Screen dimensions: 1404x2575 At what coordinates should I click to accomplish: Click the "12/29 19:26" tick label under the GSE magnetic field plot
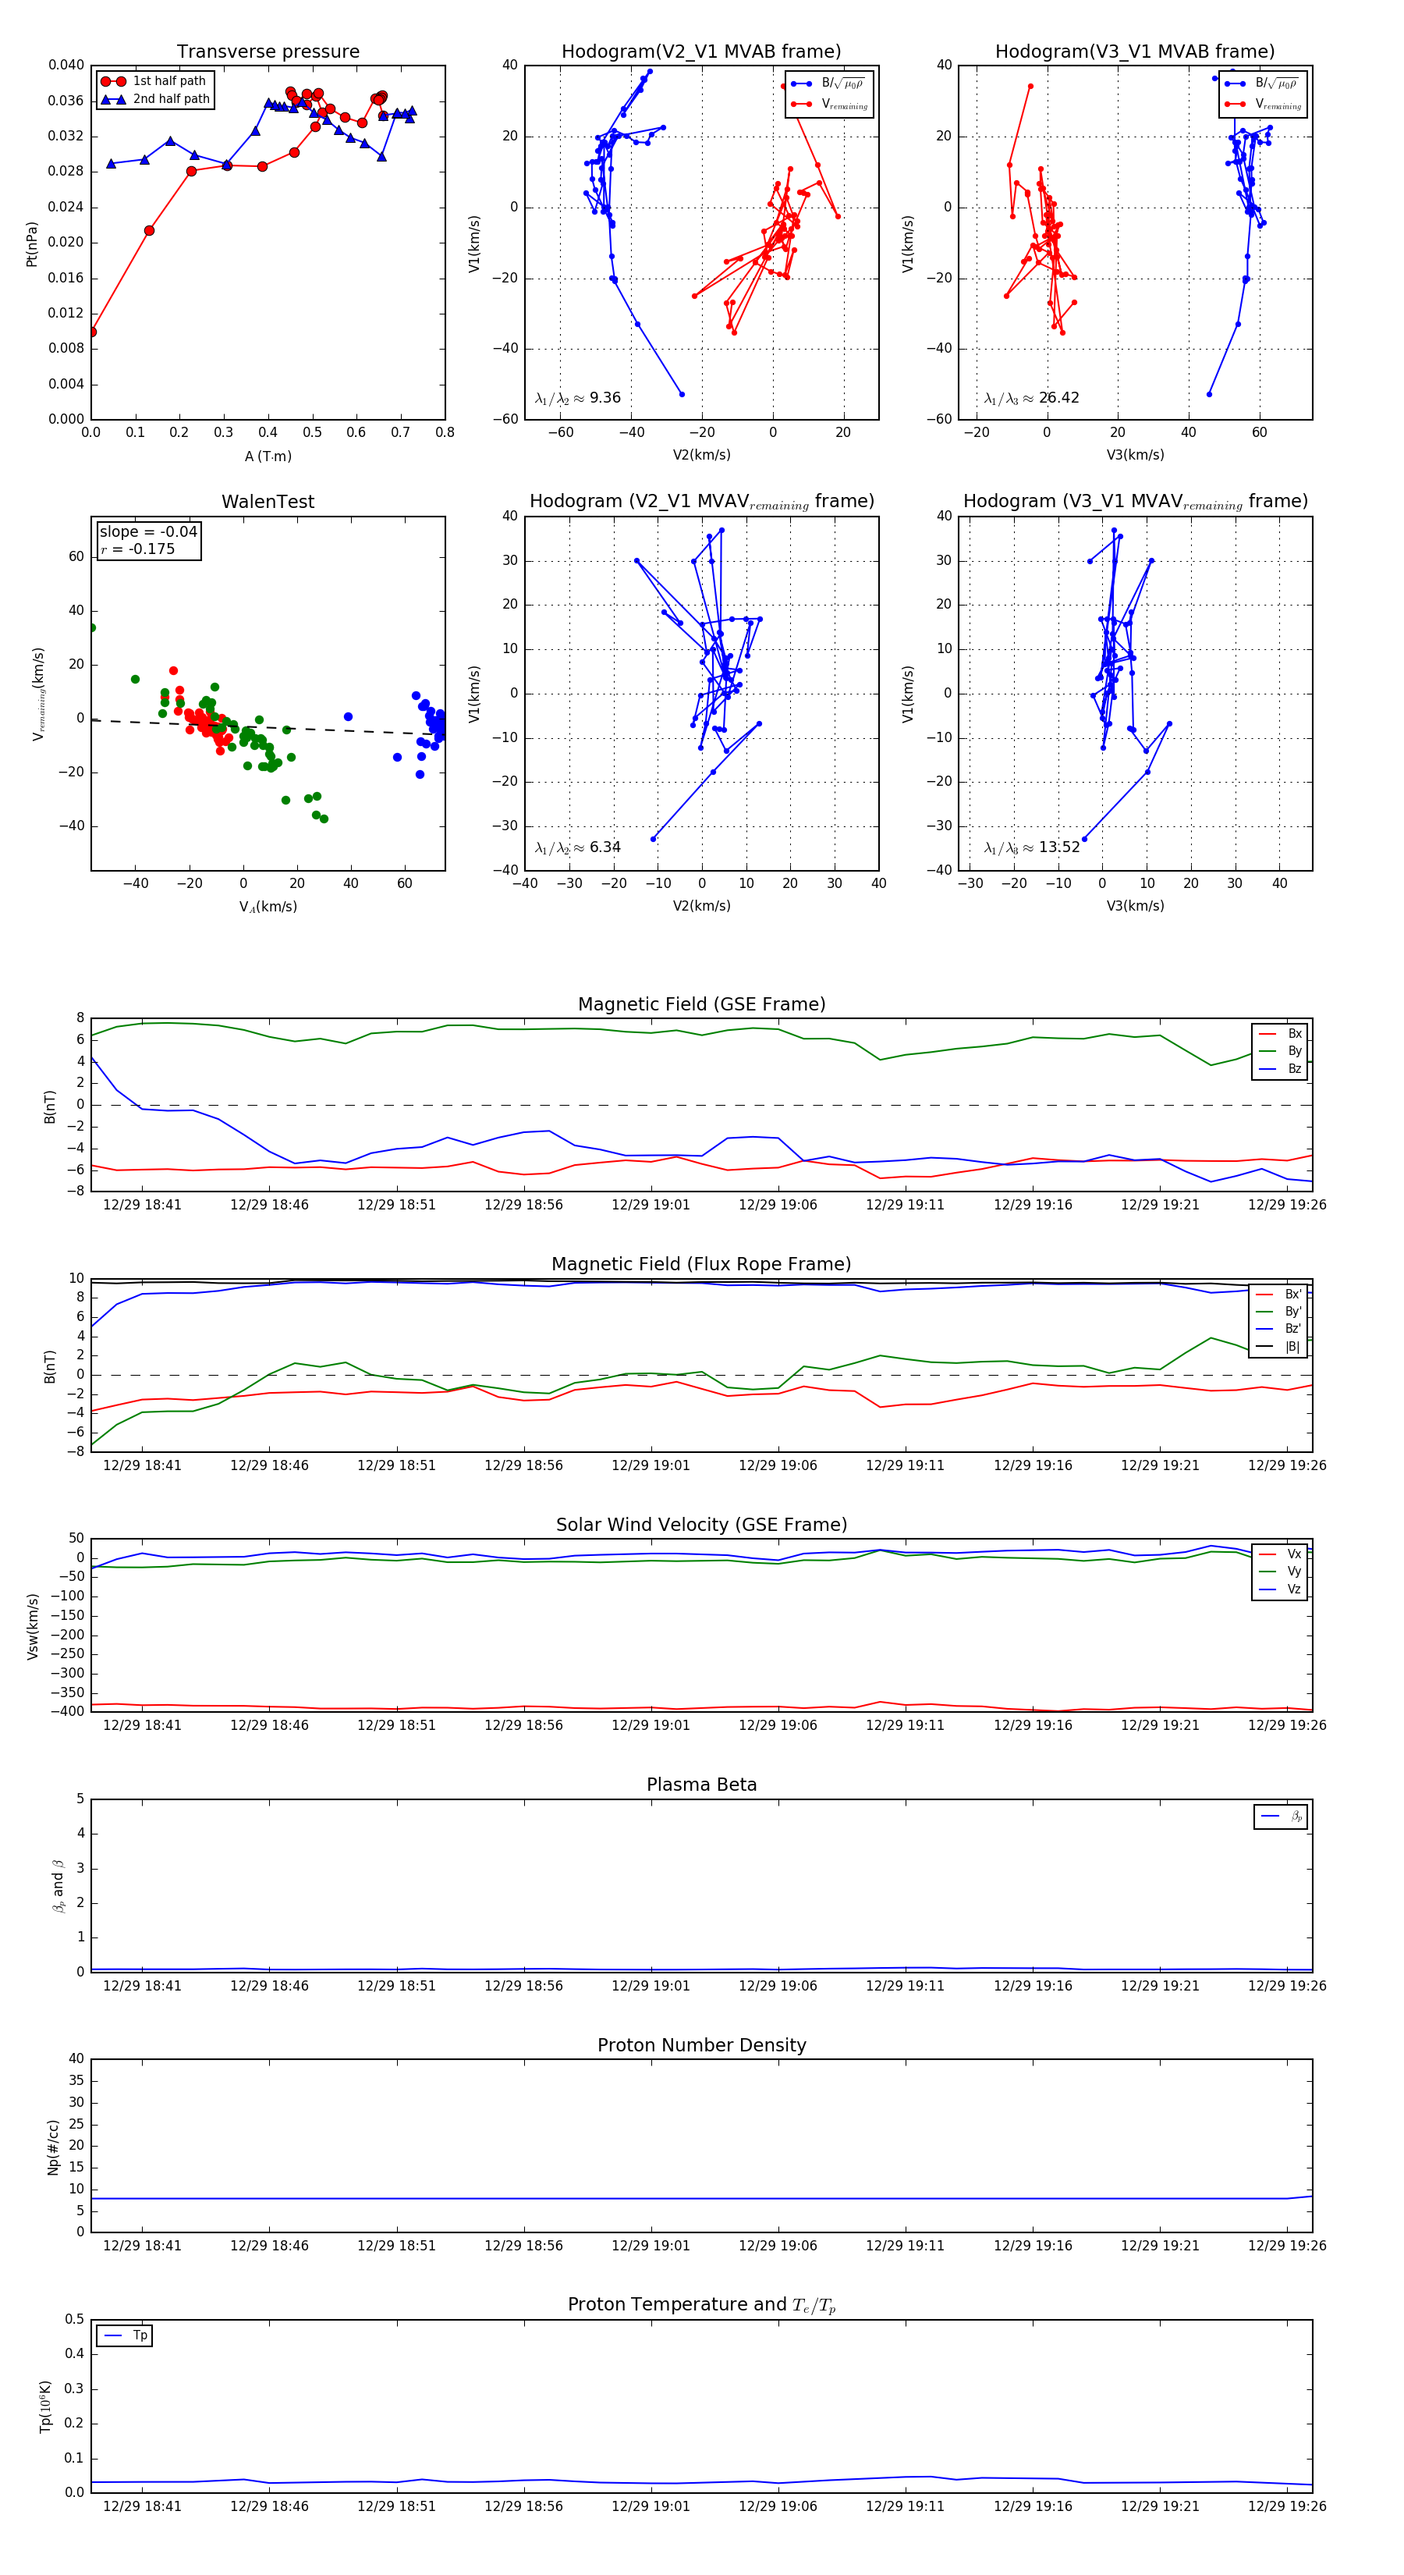(x=1287, y=1206)
